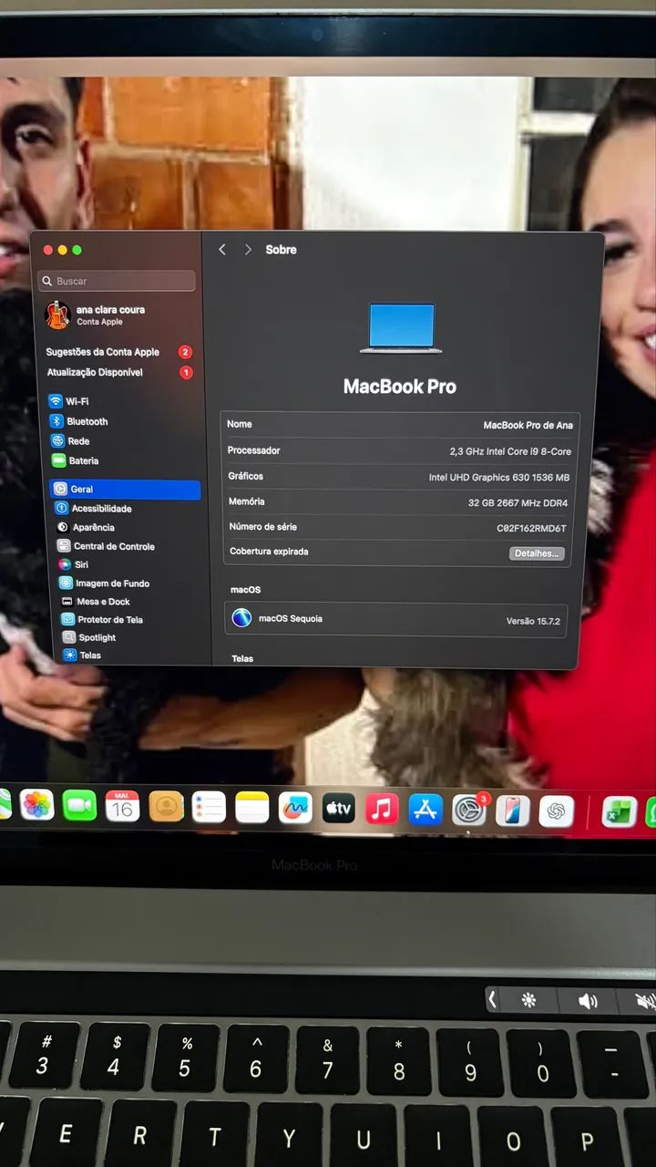Viewport: 656px width, 1167px height.
Task: Launch Freeform from the Dock
Action: point(295,808)
